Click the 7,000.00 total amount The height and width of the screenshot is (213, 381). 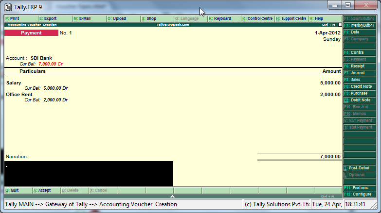pyautogui.click(x=330, y=157)
